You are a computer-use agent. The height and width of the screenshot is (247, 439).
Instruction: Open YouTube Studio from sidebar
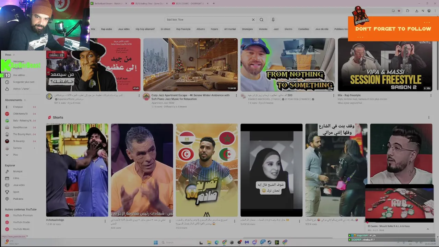coord(22,222)
